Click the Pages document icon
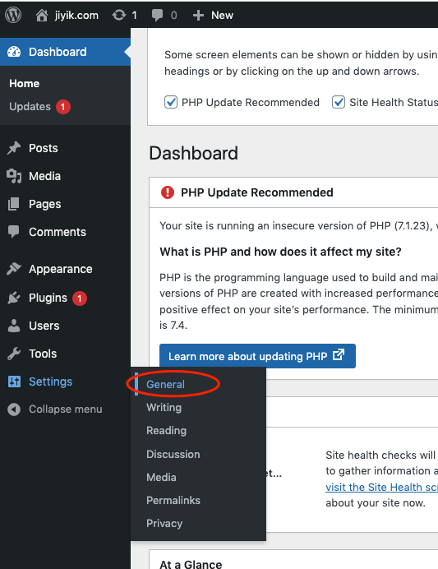This screenshot has height=569, width=438. (x=14, y=204)
